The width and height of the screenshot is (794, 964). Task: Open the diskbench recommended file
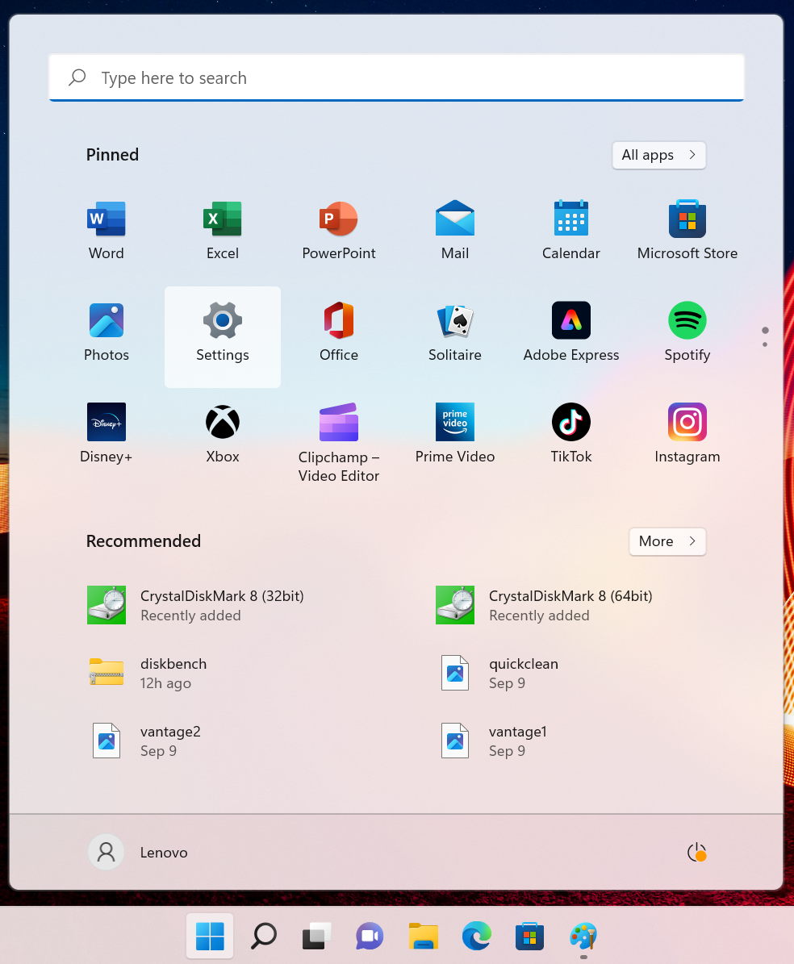173,673
